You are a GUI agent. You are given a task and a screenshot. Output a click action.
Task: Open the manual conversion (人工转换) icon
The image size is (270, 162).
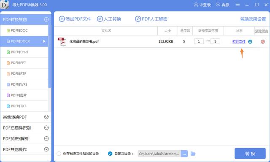(100, 19)
